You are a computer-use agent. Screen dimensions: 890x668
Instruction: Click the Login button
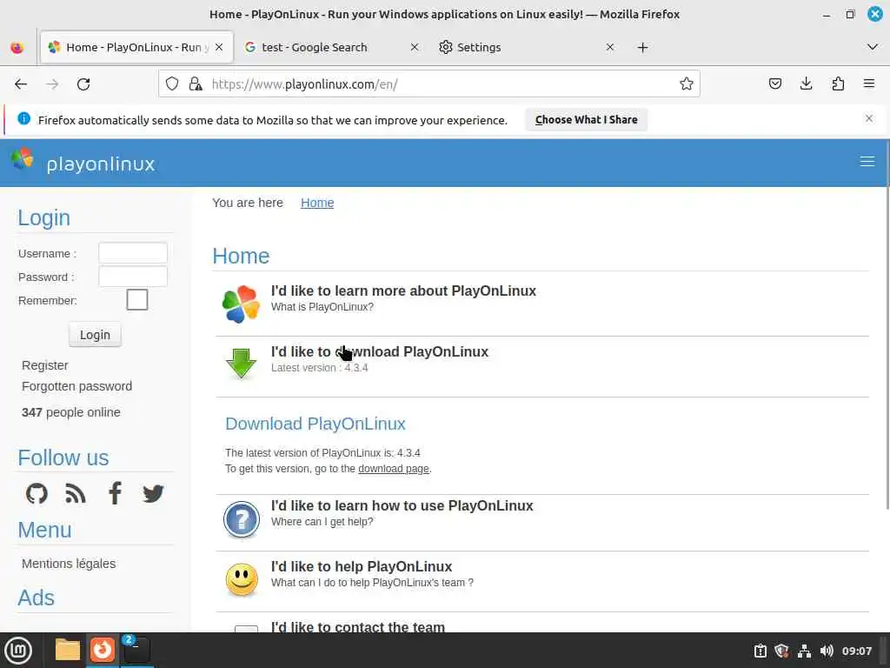tap(95, 335)
